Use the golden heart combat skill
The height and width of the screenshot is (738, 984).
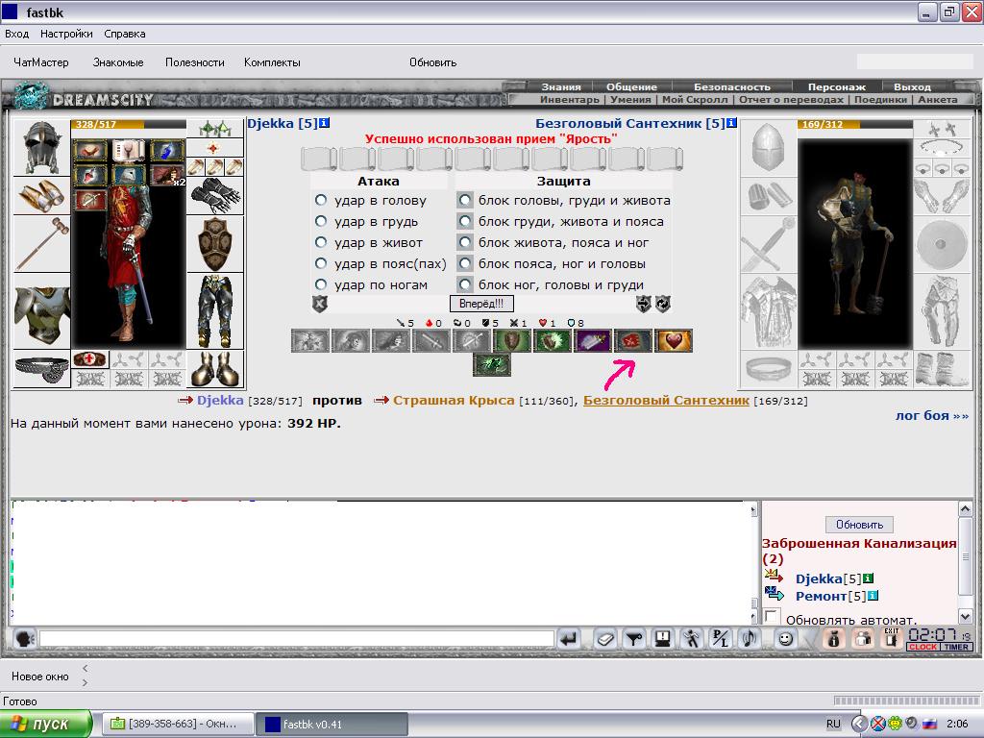674,341
